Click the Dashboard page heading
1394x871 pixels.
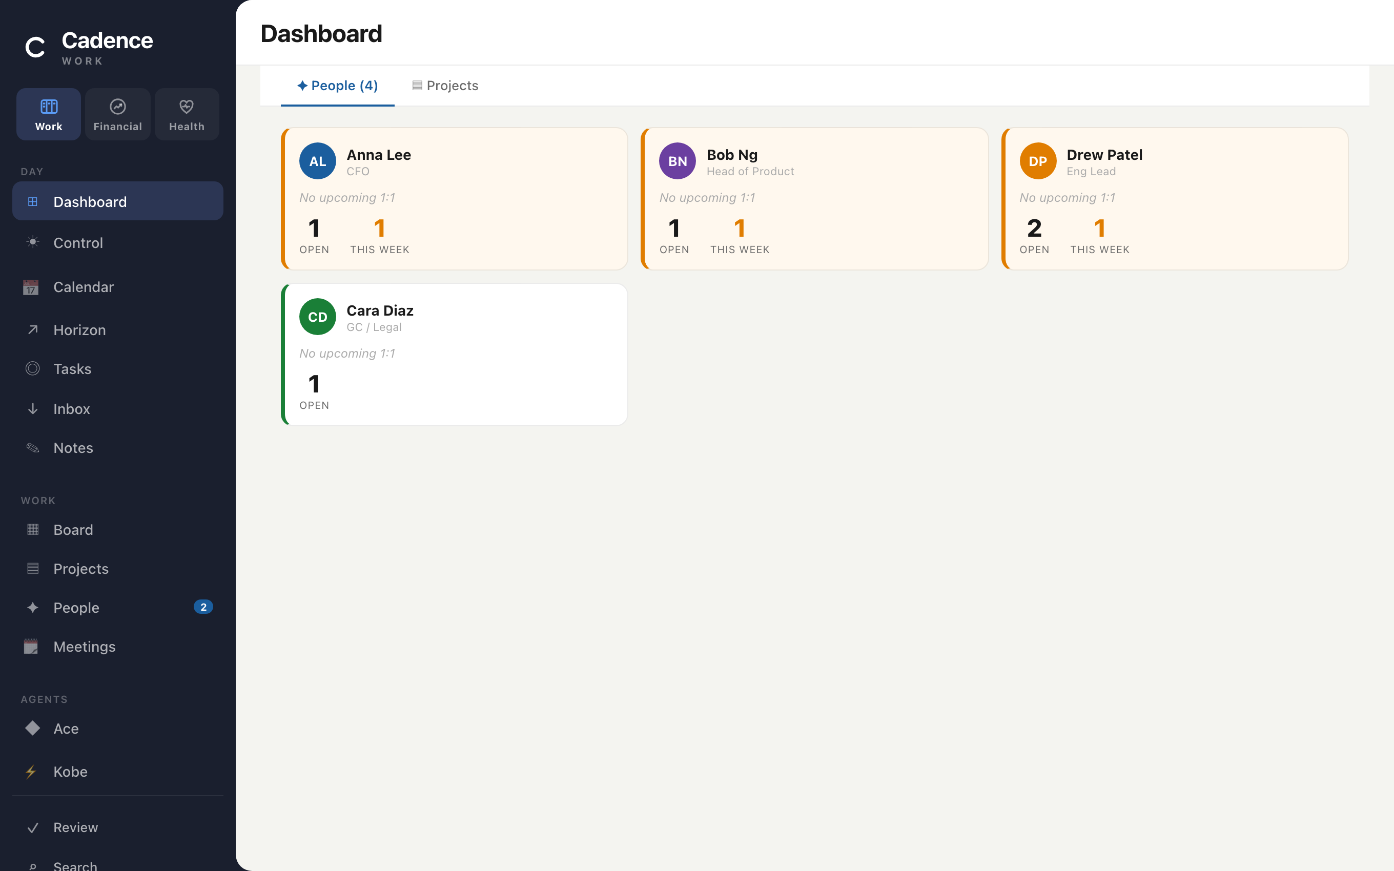[321, 33]
